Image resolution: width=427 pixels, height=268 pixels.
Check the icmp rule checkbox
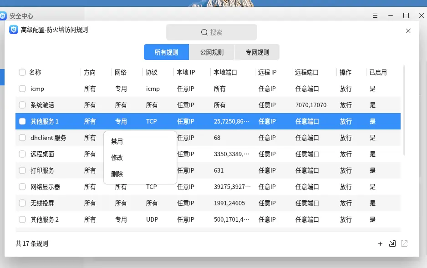[x=22, y=89]
